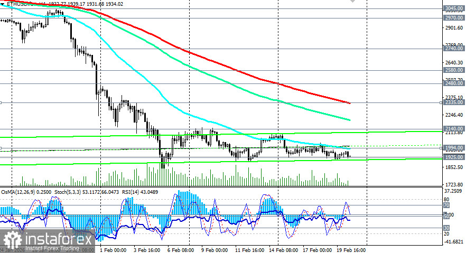Click the 2246.40 price axis value
The image size is (466, 253).
pyautogui.click(x=454, y=115)
